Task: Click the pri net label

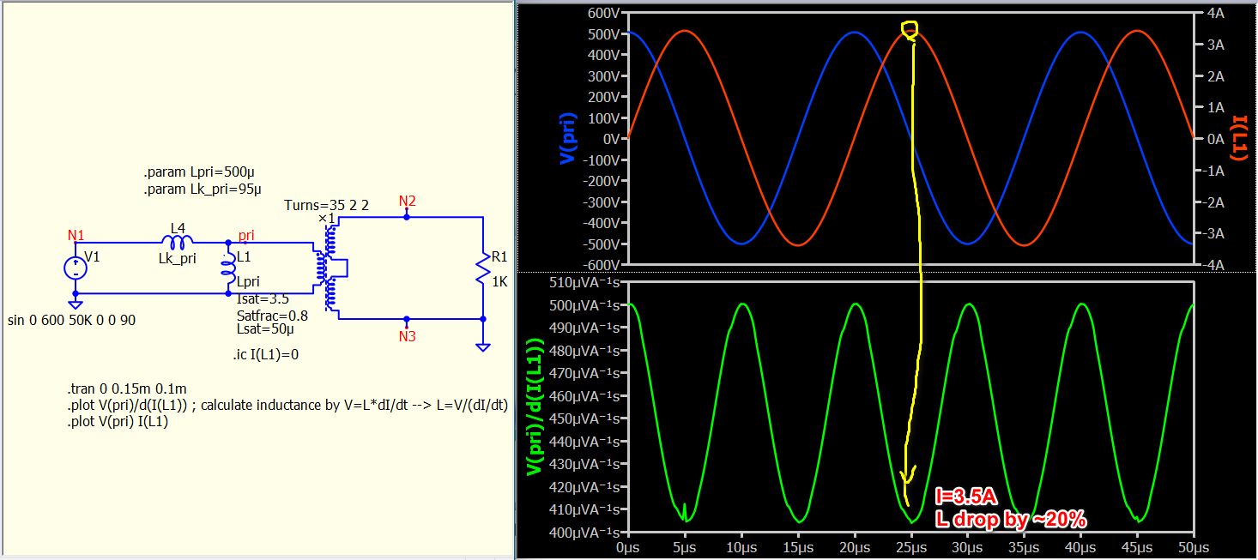Action: (246, 234)
